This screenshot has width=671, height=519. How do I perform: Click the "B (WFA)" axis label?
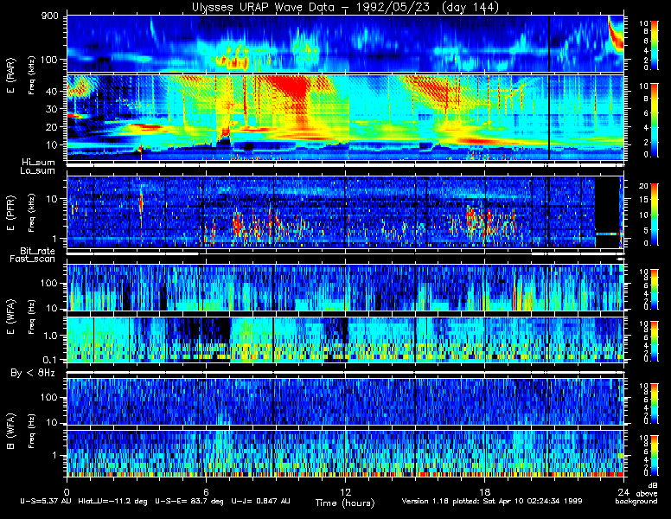tap(10, 431)
